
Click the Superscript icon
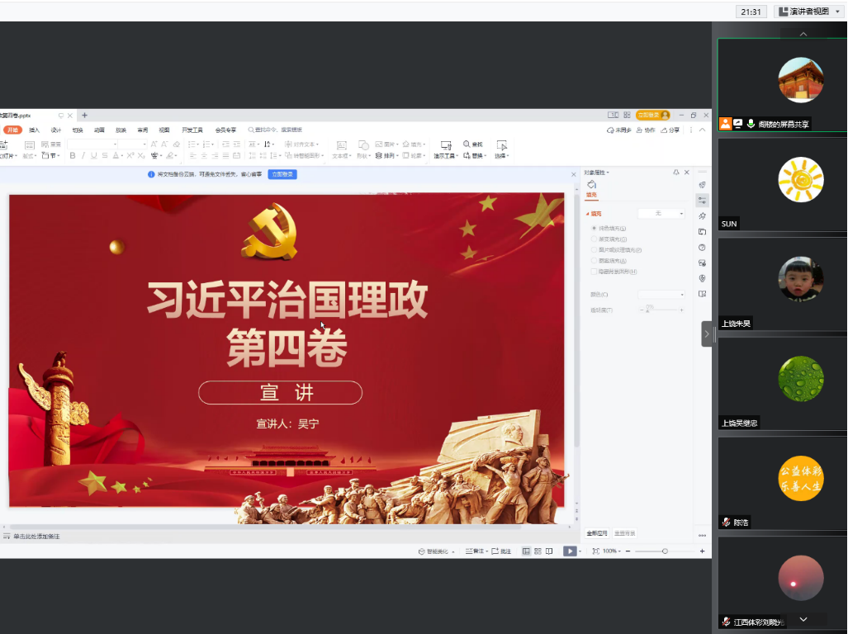click(x=130, y=156)
